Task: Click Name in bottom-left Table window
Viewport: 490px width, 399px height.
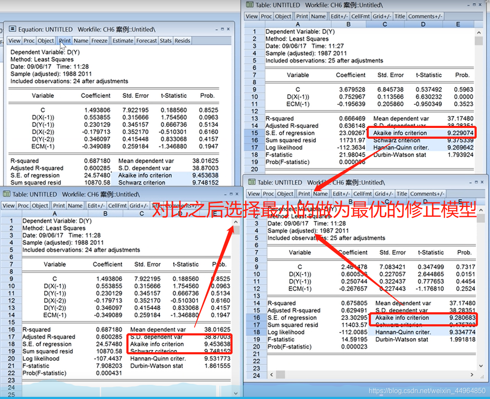Action: click(x=75, y=205)
